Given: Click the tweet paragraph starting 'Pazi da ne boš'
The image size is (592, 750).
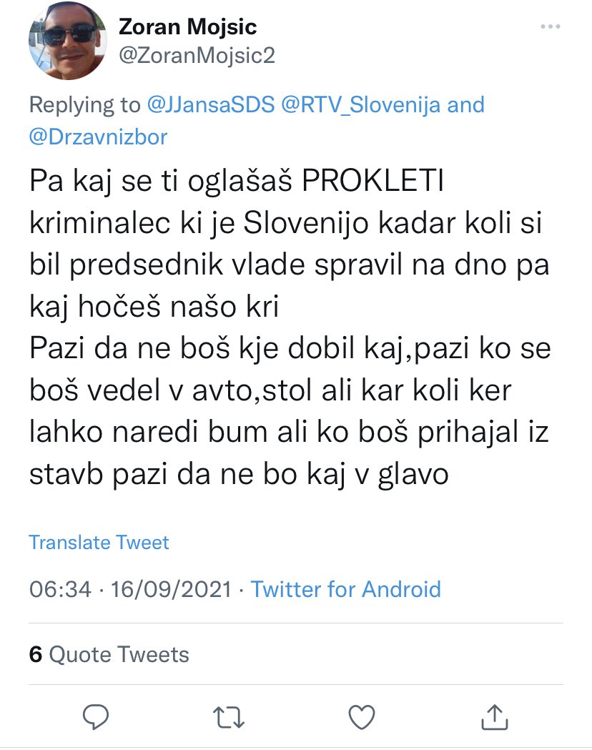Looking at the screenshot, I should tap(290, 411).
